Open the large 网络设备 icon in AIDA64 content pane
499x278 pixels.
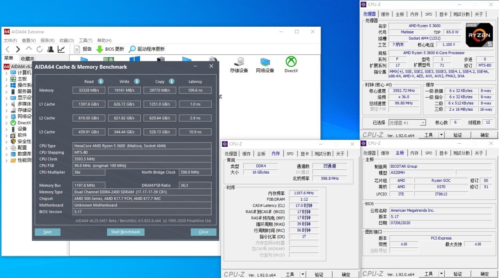click(x=265, y=65)
